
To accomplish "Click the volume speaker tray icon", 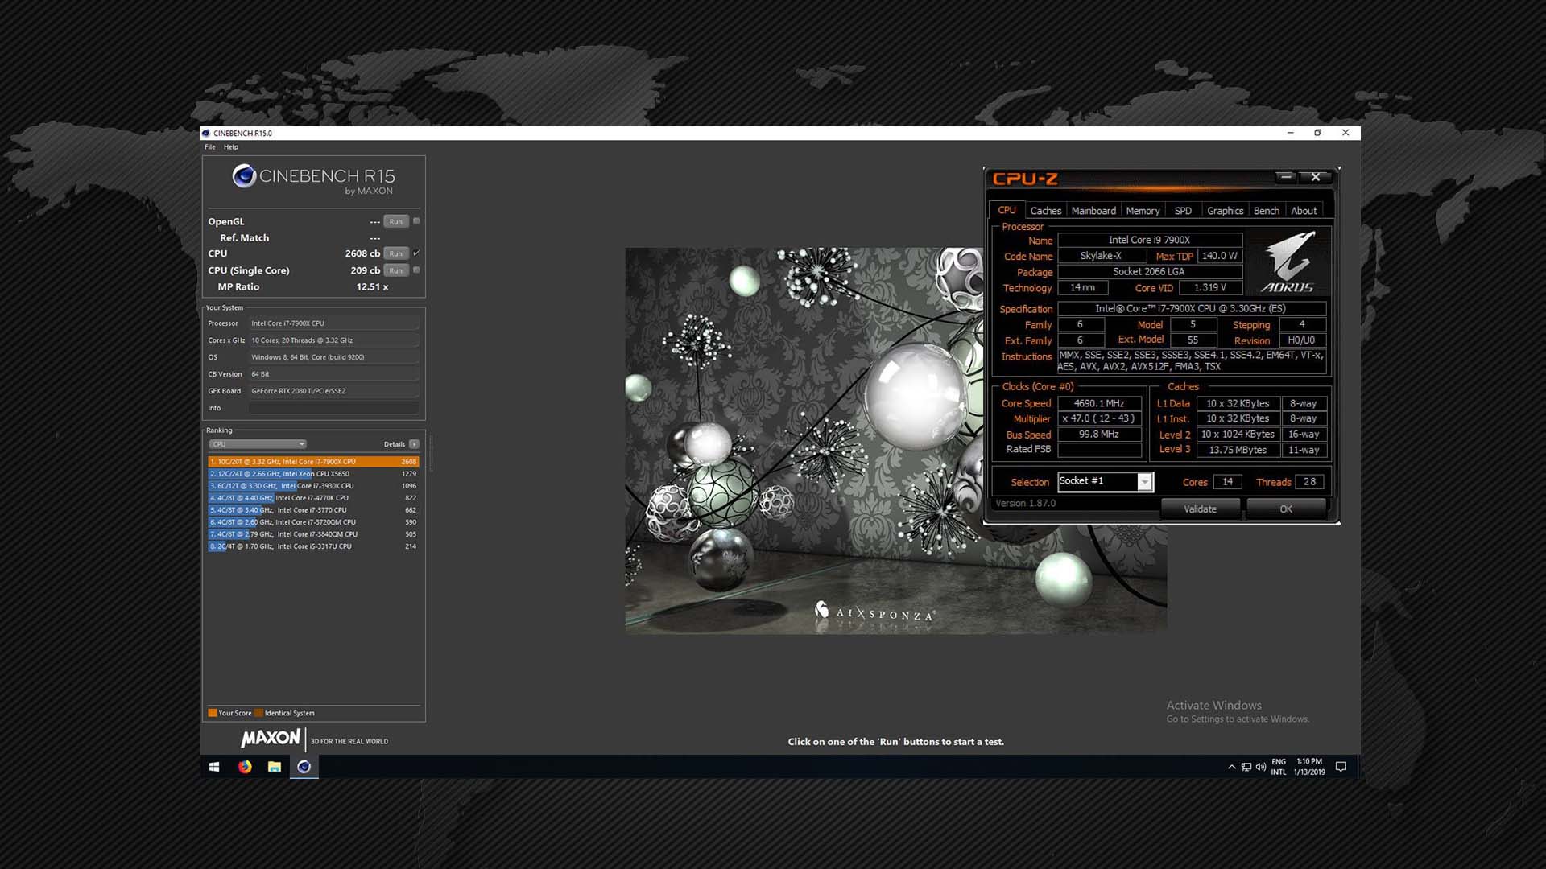I will coord(1260,767).
